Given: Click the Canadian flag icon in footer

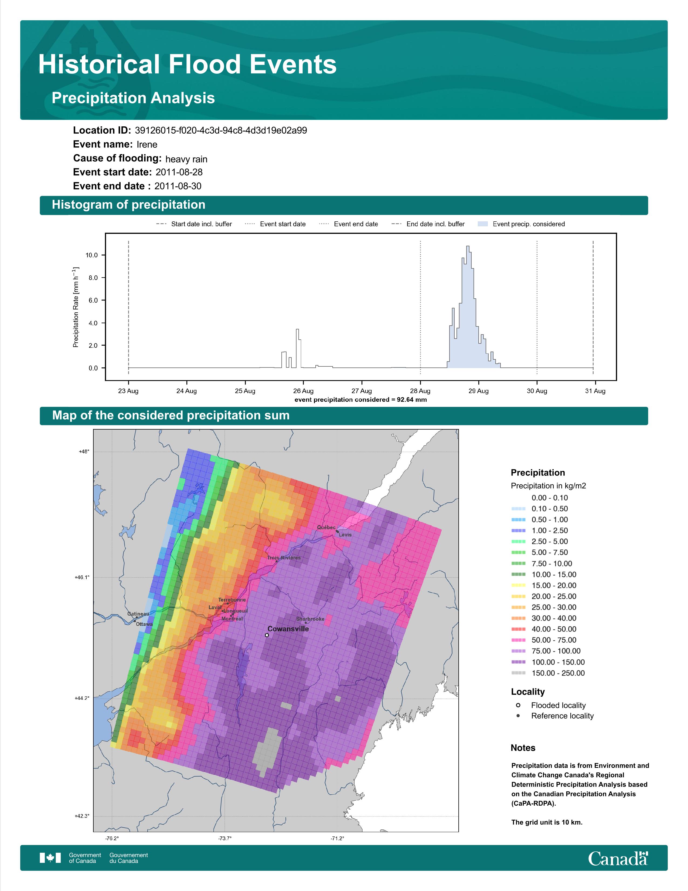Looking at the screenshot, I should point(50,858).
